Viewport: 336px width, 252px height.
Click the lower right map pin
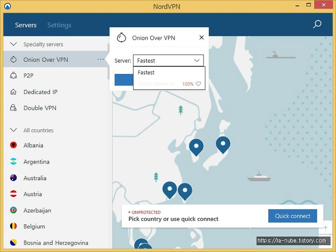(x=185, y=191)
